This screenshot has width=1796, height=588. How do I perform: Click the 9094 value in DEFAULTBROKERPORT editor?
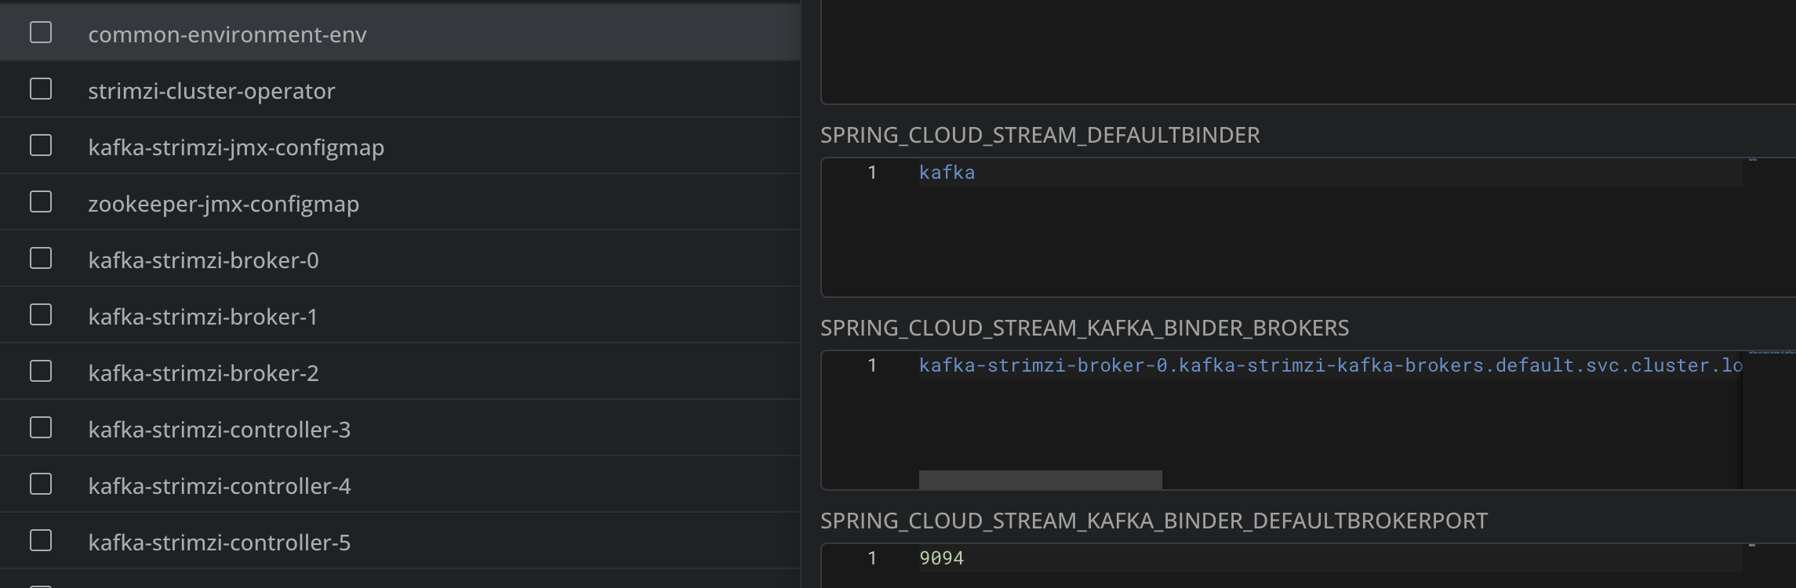click(x=941, y=558)
